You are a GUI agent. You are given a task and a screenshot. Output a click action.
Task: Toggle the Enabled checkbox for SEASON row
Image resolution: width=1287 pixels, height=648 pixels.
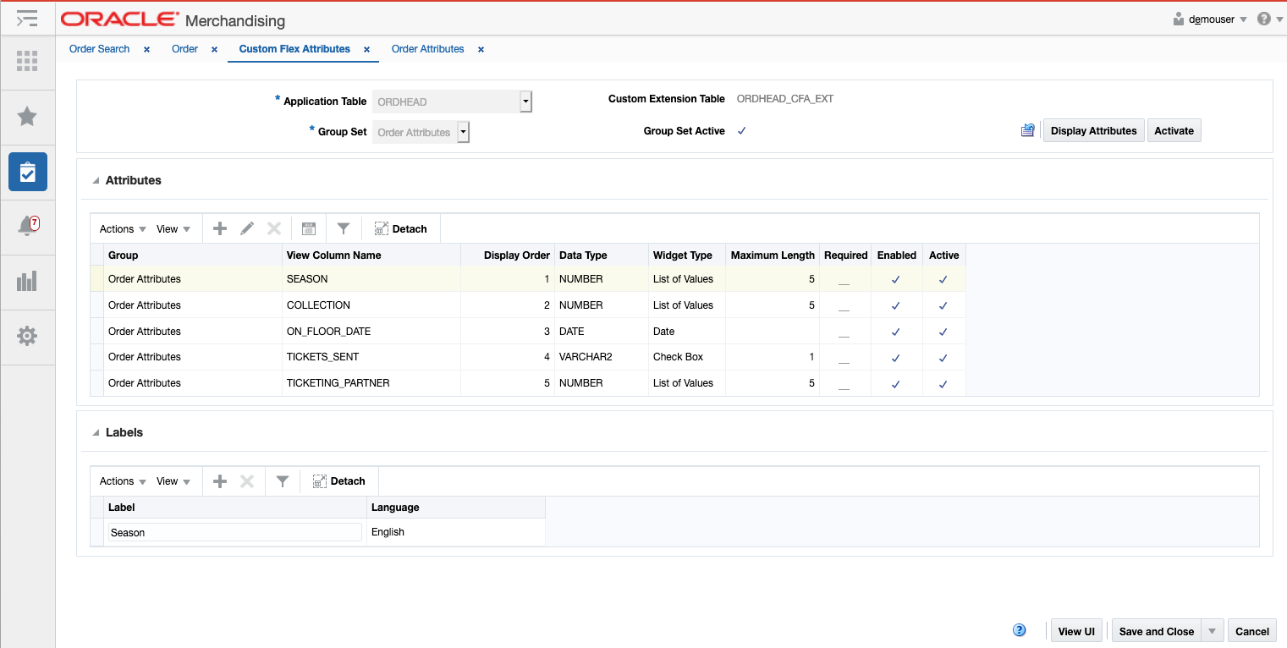(x=896, y=278)
